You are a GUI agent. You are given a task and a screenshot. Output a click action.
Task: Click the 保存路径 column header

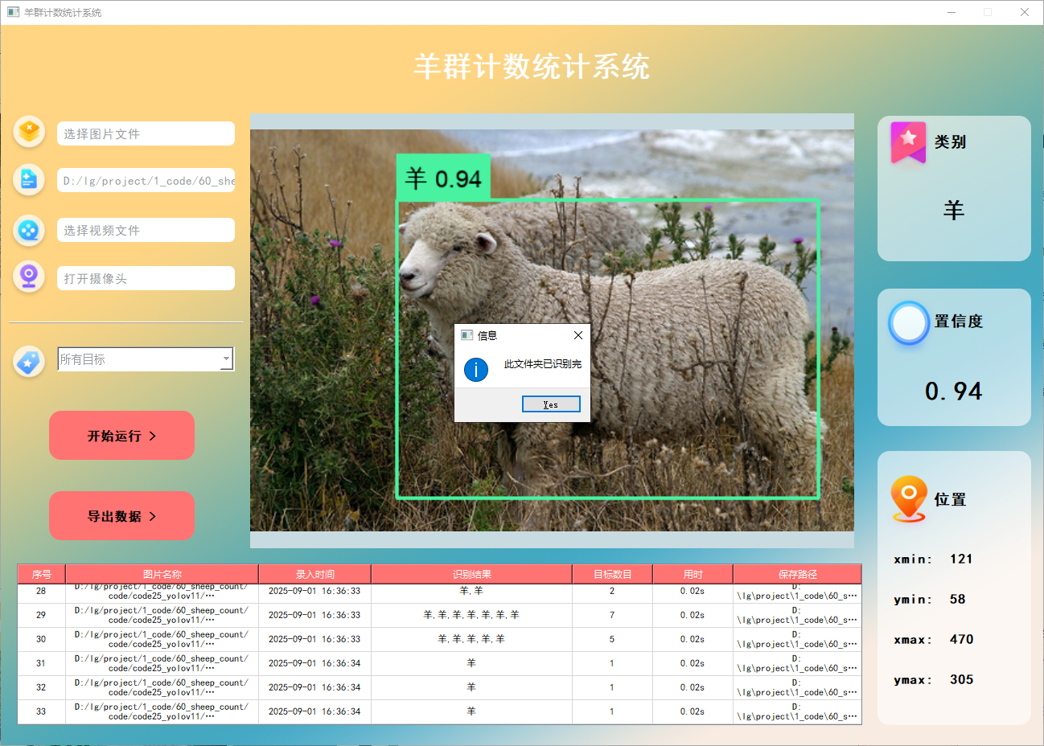coord(798,574)
